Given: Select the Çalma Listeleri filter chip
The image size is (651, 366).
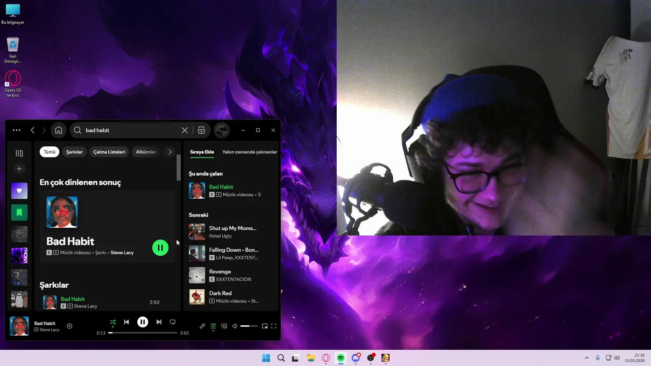Looking at the screenshot, I should (x=109, y=152).
